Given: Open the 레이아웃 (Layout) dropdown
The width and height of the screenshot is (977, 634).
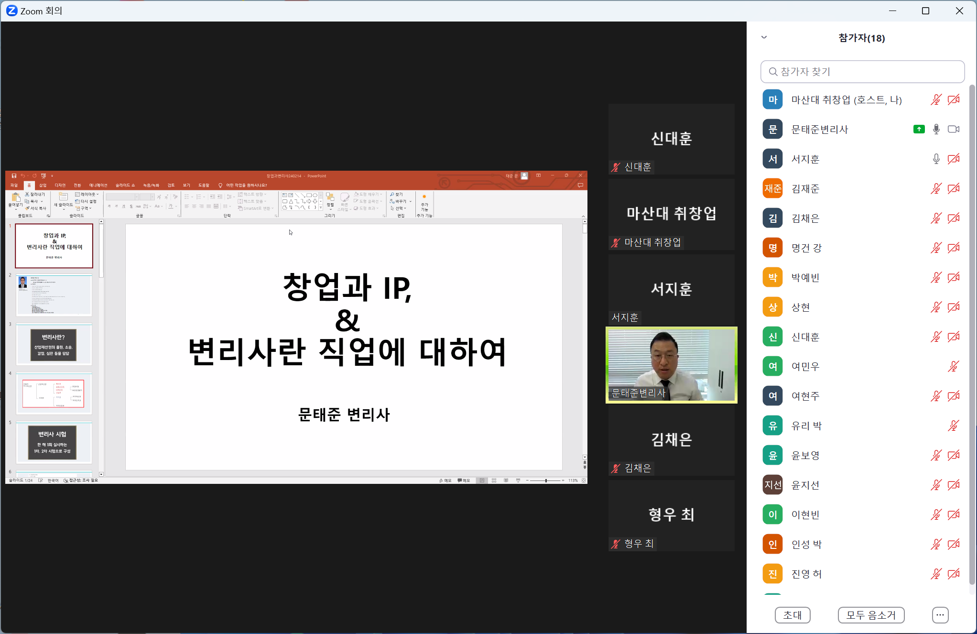Looking at the screenshot, I should coord(87,195).
